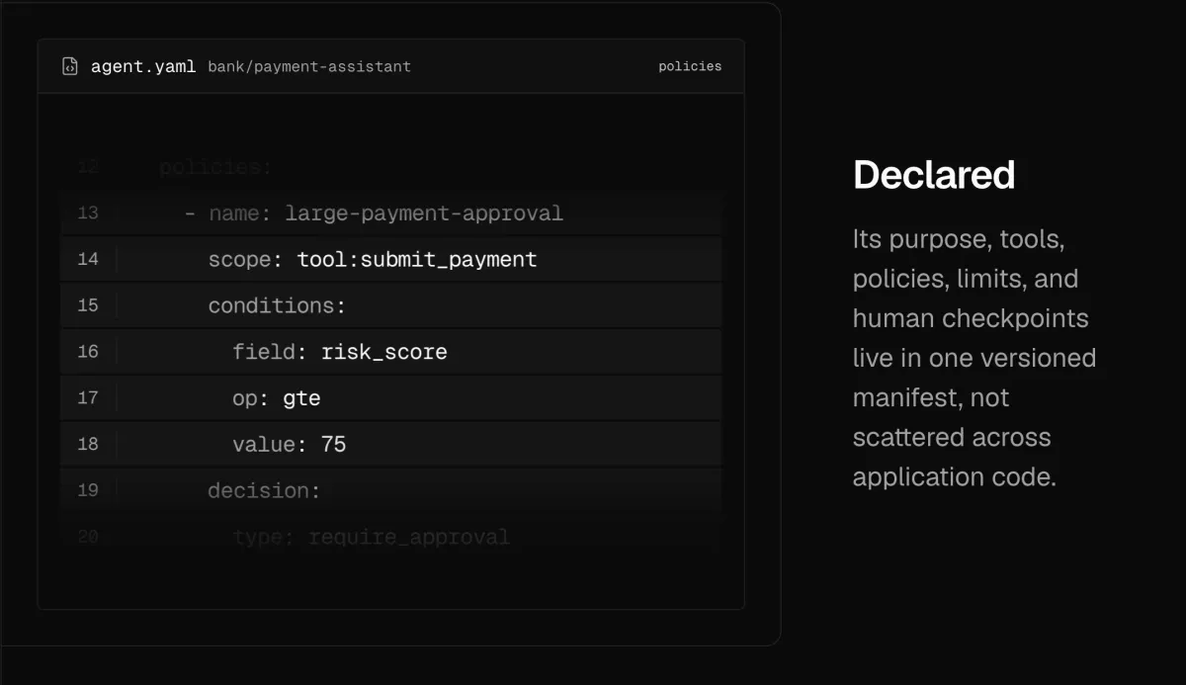Click the gte operator value
This screenshot has height=685, width=1186.
click(x=301, y=399)
